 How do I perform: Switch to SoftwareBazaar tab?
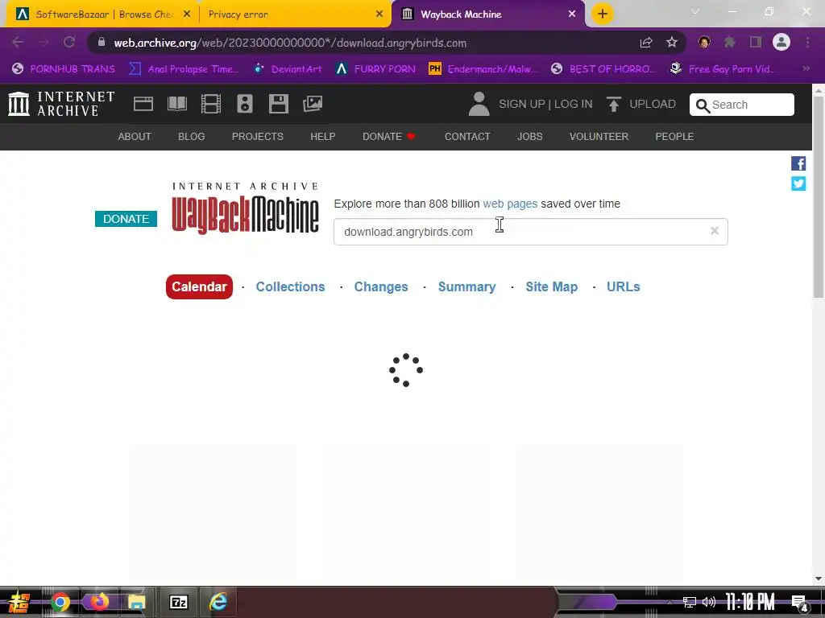tap(103, 14)
